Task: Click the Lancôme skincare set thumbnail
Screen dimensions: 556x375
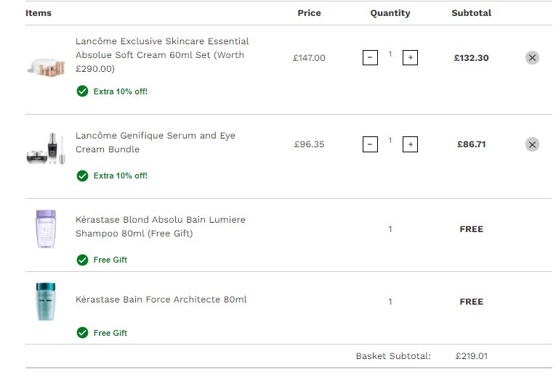Action: [46, 67]
